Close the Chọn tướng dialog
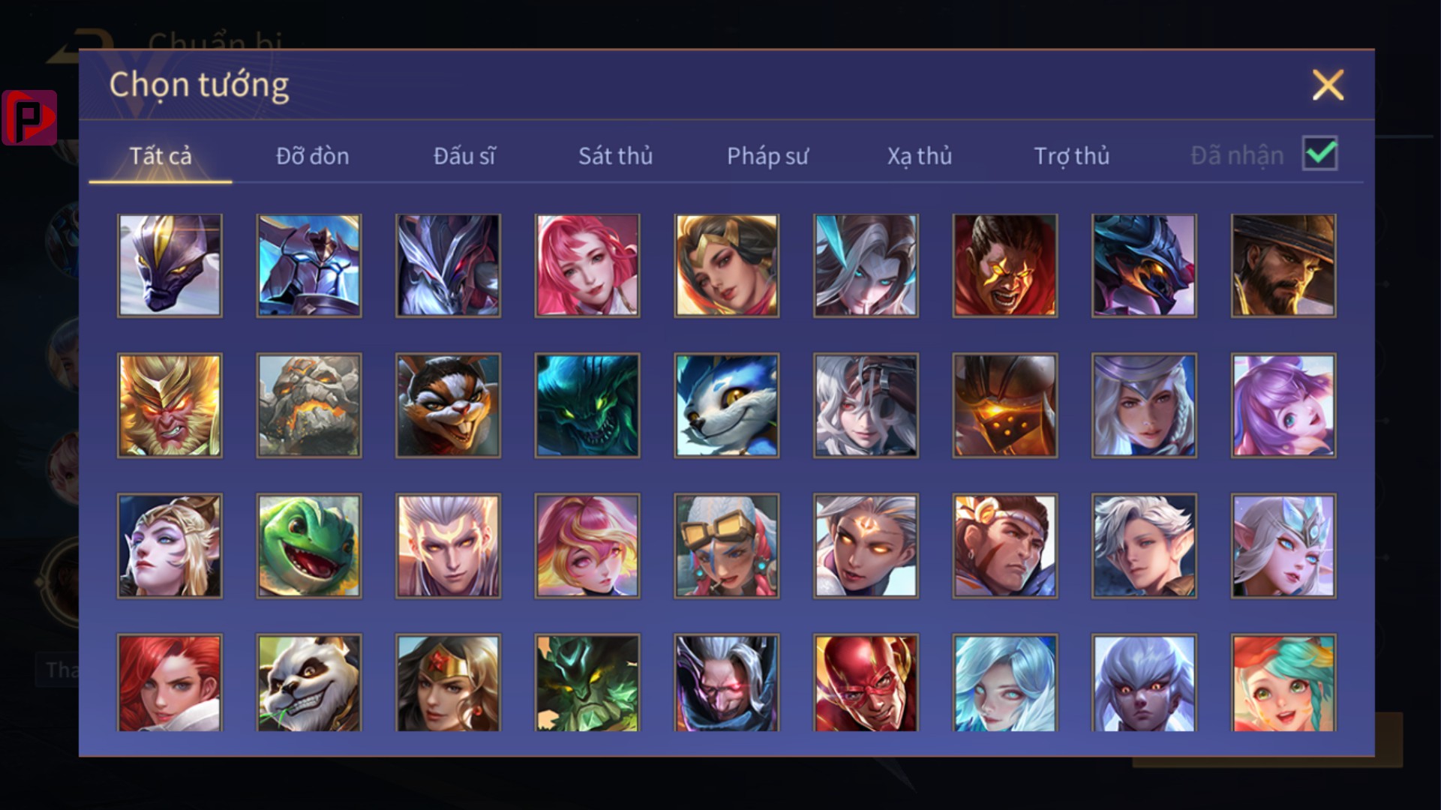Screen dimensions: 1441x810 1328,85
